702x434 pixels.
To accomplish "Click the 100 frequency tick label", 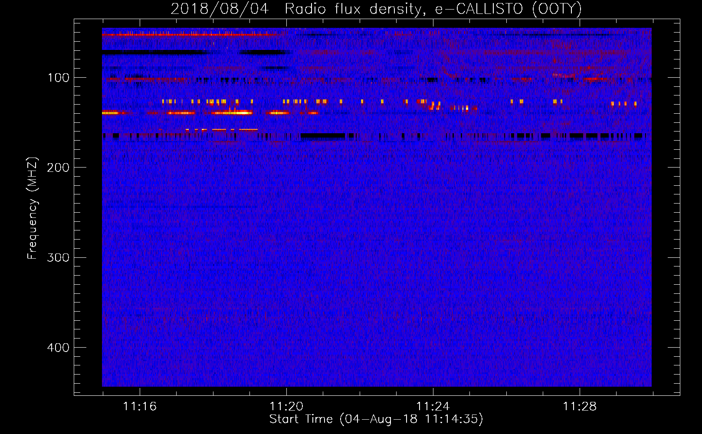I will click(x=59, y=78).
